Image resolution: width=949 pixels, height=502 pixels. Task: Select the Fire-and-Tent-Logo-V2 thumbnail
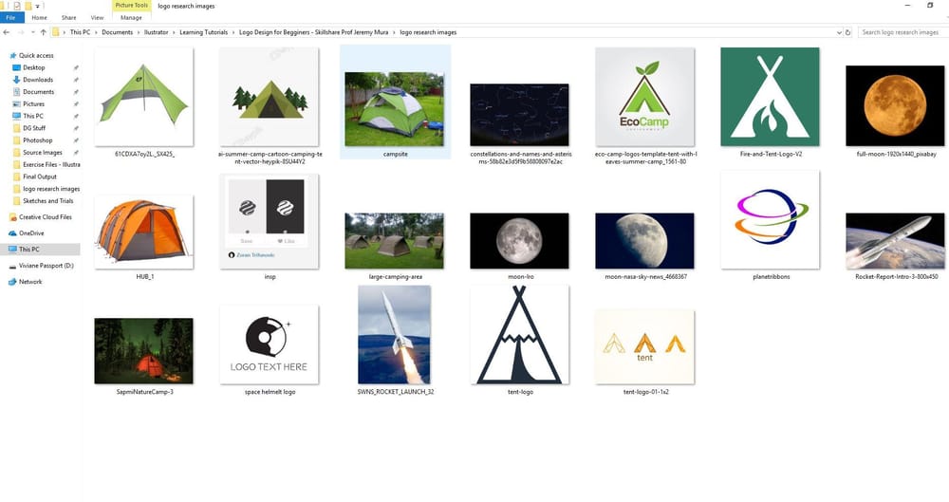point(770,97)
